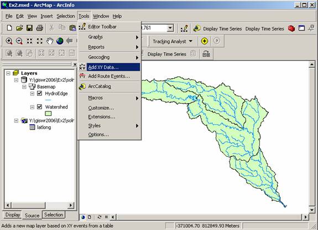Expand the Geocoding submenu
The height and width of the screenshot is (230, 318).
(110, 57)
